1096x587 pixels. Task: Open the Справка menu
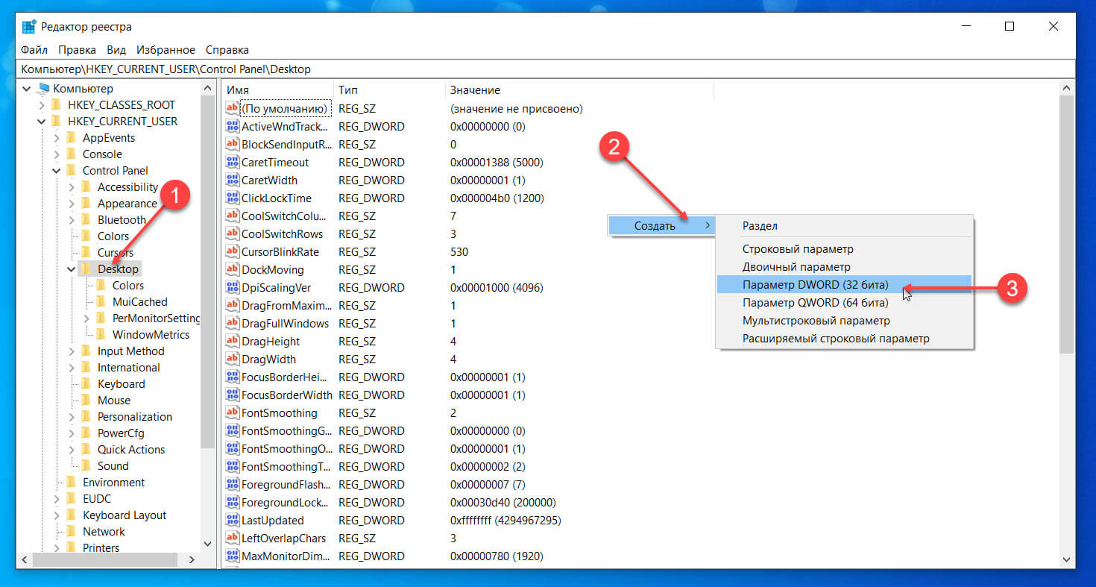(227, 50)
